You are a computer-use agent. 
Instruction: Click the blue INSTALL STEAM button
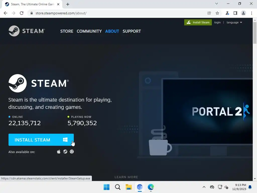click(41, 140)
